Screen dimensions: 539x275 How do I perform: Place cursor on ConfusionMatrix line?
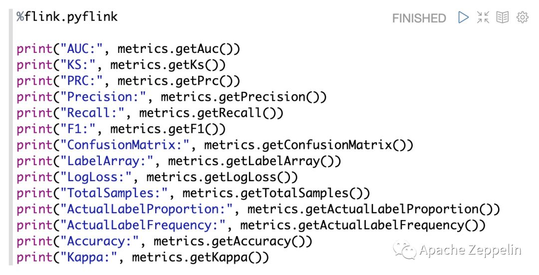215,145
